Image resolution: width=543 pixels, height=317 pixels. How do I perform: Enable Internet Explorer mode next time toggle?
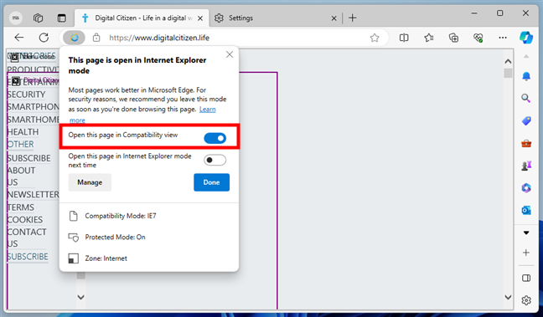click(215, 160)
